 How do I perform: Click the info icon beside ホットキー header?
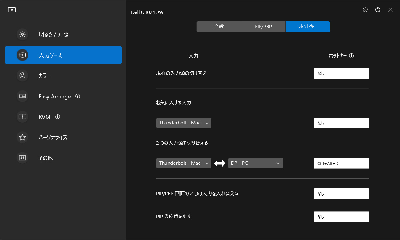coord(352,56)
